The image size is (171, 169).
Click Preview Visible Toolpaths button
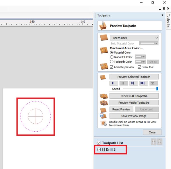pos(134,103)
